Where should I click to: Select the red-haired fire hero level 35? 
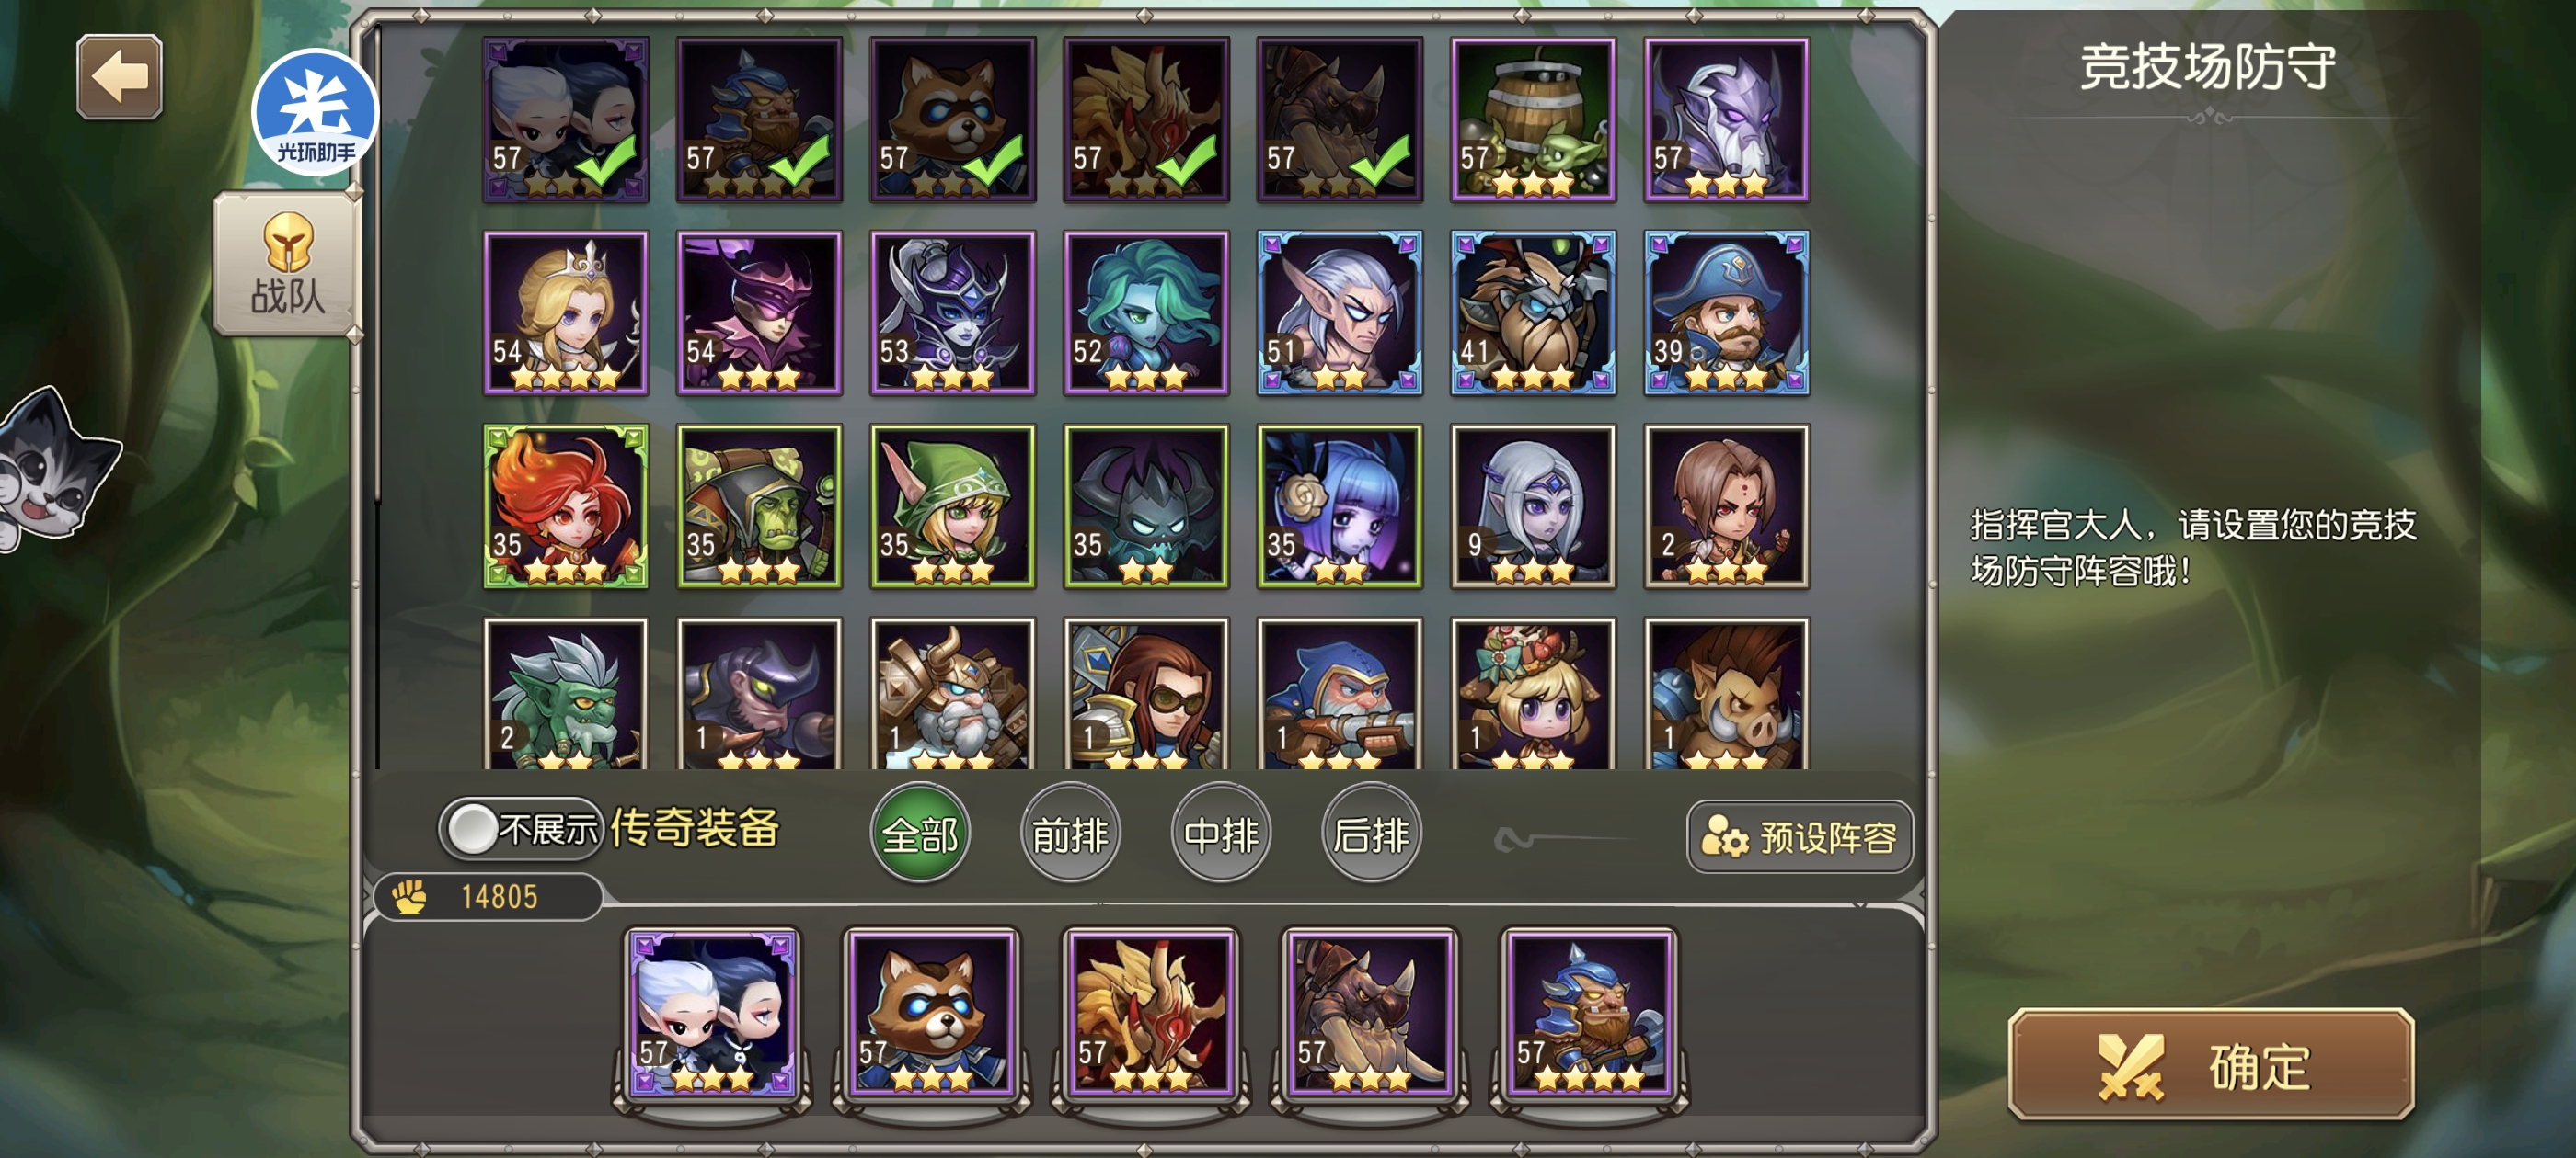566,506
